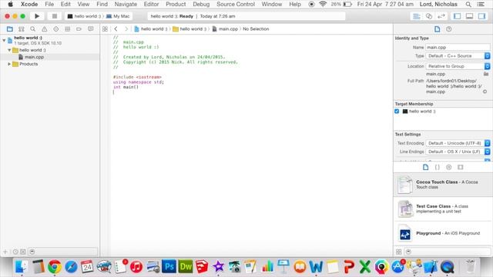493x277 pixels.
Task: Open Google Chrome from the Dock
Action: [x=55, y=267]
